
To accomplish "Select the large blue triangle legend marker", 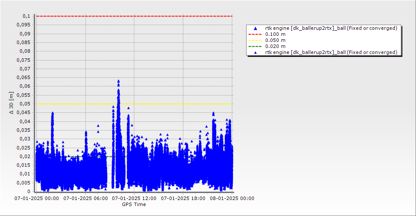I will 256,28.
